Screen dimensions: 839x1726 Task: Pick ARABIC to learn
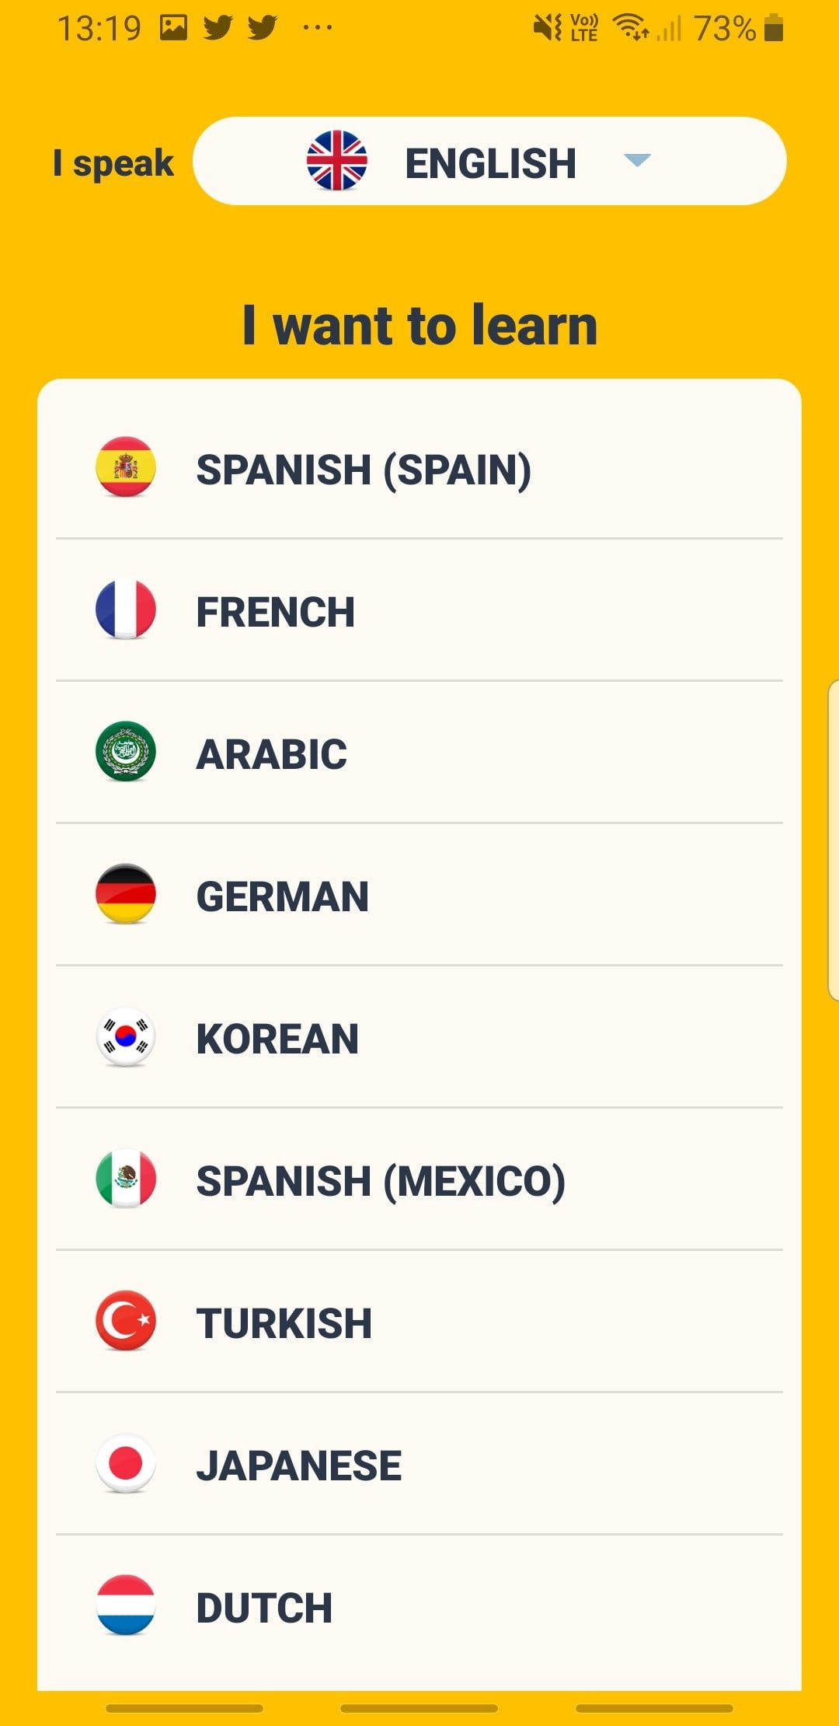click(272, 754)
